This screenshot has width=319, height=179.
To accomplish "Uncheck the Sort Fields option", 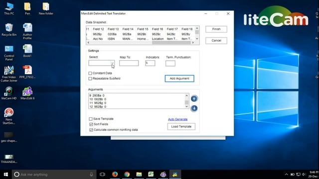I will click(x=91, y=124).
